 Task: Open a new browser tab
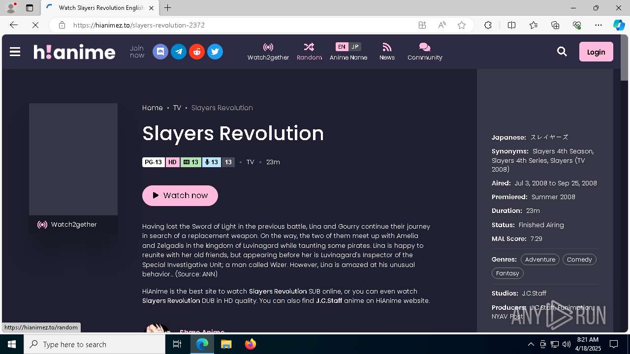pos(168,8)
